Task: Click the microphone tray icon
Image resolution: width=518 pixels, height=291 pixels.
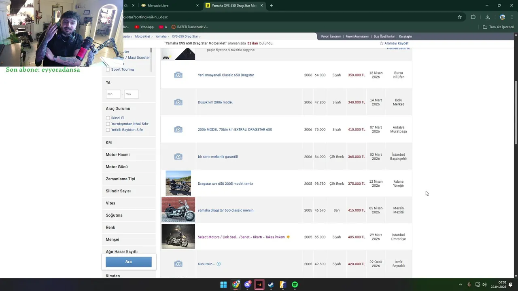Action: pos(469,285)
